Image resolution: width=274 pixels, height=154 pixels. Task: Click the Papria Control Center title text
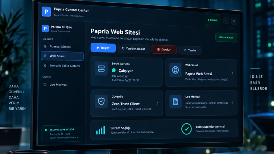coord(71,10)
